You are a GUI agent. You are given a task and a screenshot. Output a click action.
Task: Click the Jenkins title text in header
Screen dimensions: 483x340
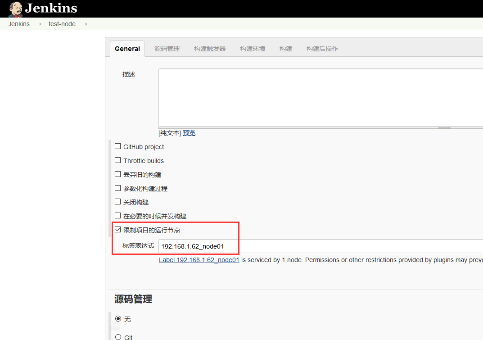click(51, 8)
